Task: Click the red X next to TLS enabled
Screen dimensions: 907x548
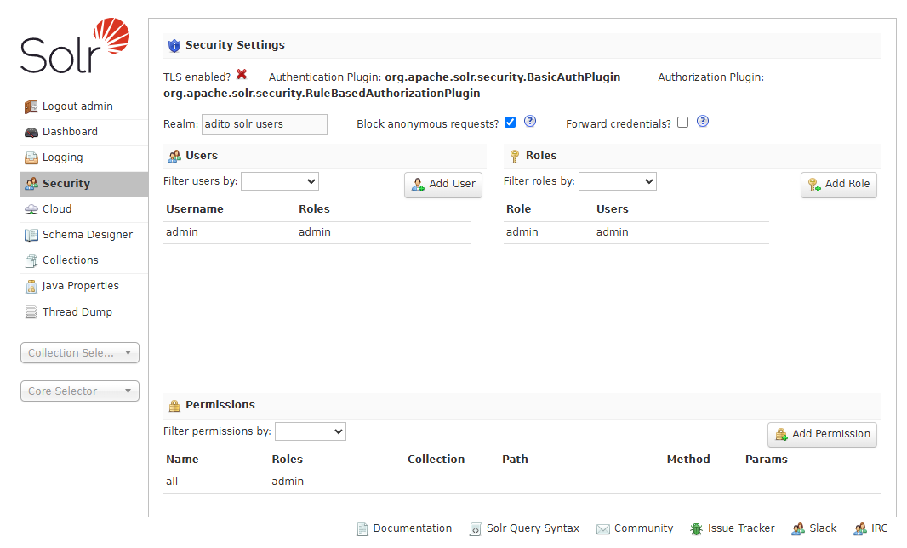Action: coord(242,76)
